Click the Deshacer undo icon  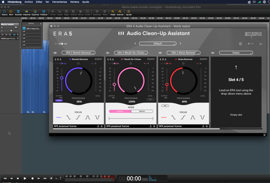[x=97, y=12]
